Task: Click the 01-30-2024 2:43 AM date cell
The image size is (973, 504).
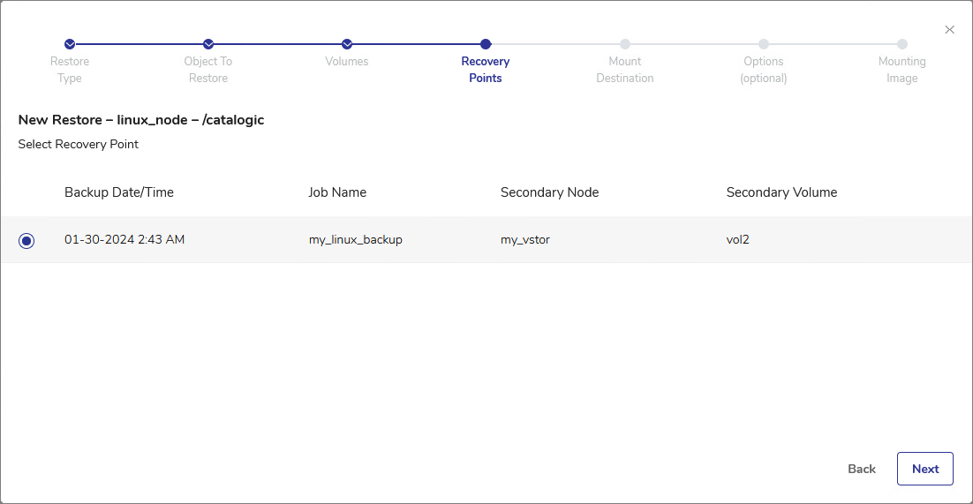Action: pyautogui.click(x=124, y=239)
